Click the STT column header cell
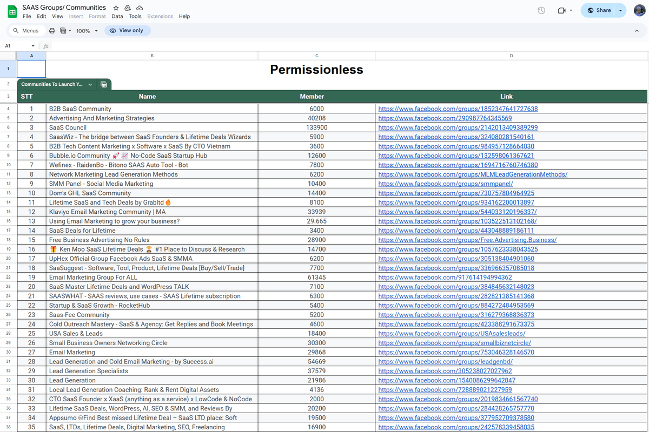 [x=31, y=97]
